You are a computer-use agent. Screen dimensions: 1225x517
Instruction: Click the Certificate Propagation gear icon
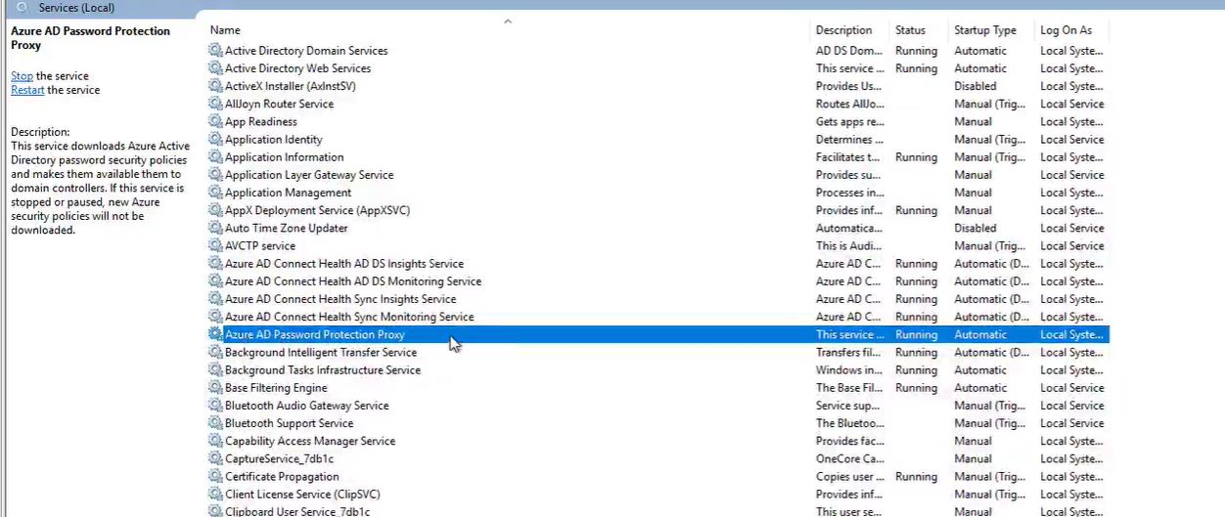click(215, 477)
